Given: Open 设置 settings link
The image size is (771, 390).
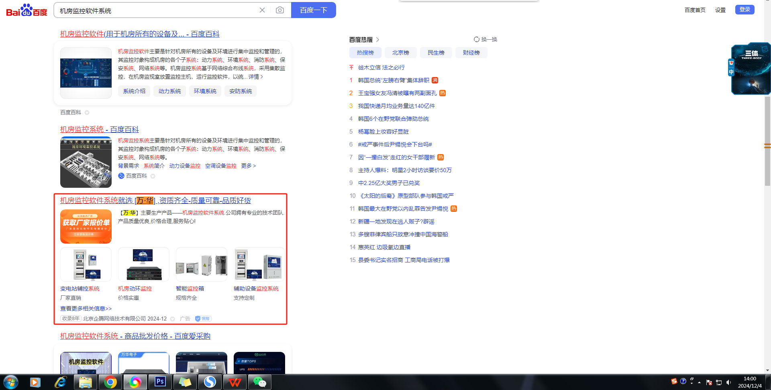Looking at the screenshot, I should tap(720, 10).
